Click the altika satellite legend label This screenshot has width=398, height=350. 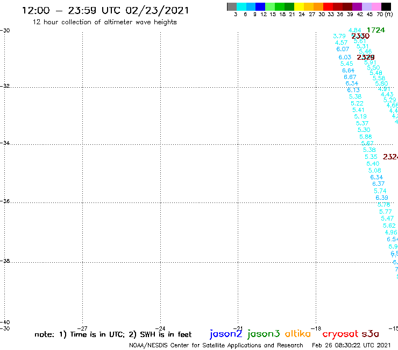298,334
